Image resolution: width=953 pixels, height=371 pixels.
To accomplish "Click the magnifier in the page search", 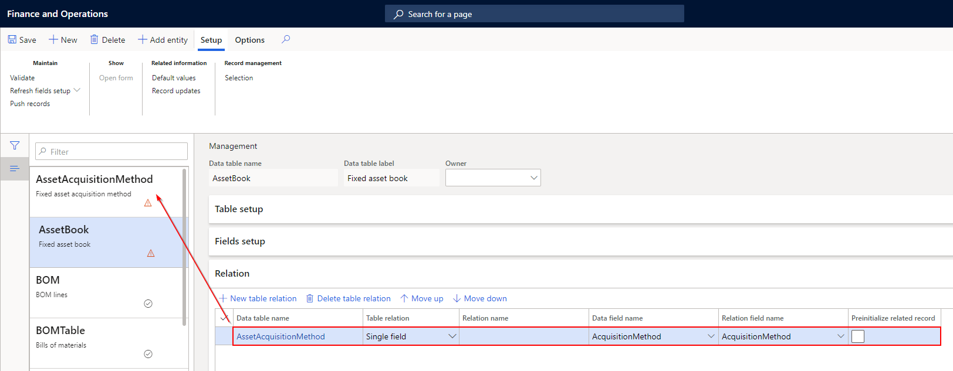I will (x=398, y=14).
